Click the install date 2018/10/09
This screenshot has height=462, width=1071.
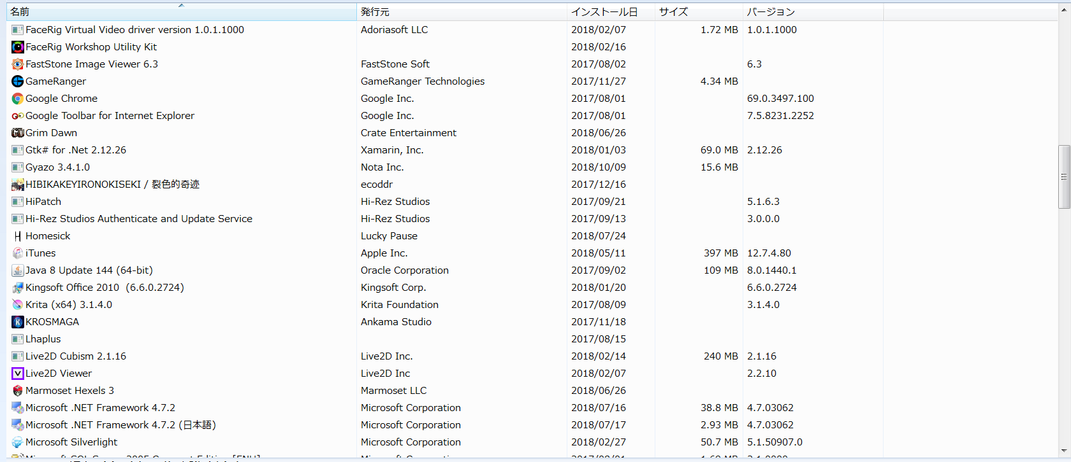point(599,167)
